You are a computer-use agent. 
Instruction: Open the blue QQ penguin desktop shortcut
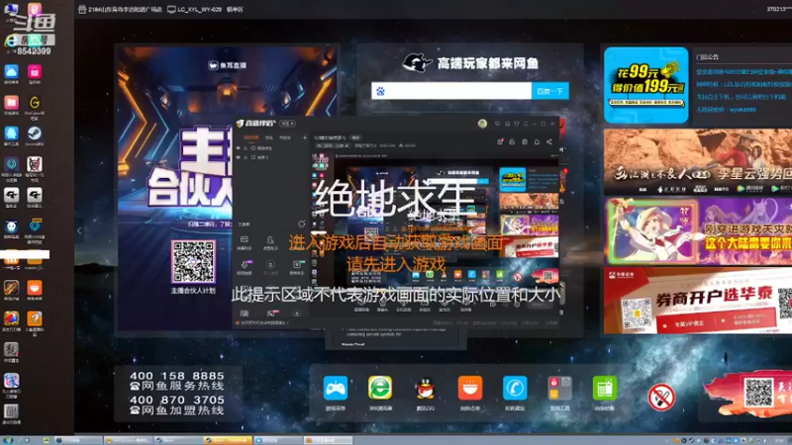point(11,133)
